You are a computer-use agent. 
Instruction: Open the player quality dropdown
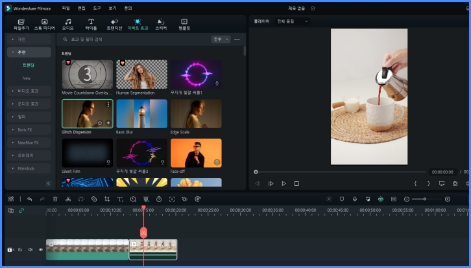(x=293, y=21)
